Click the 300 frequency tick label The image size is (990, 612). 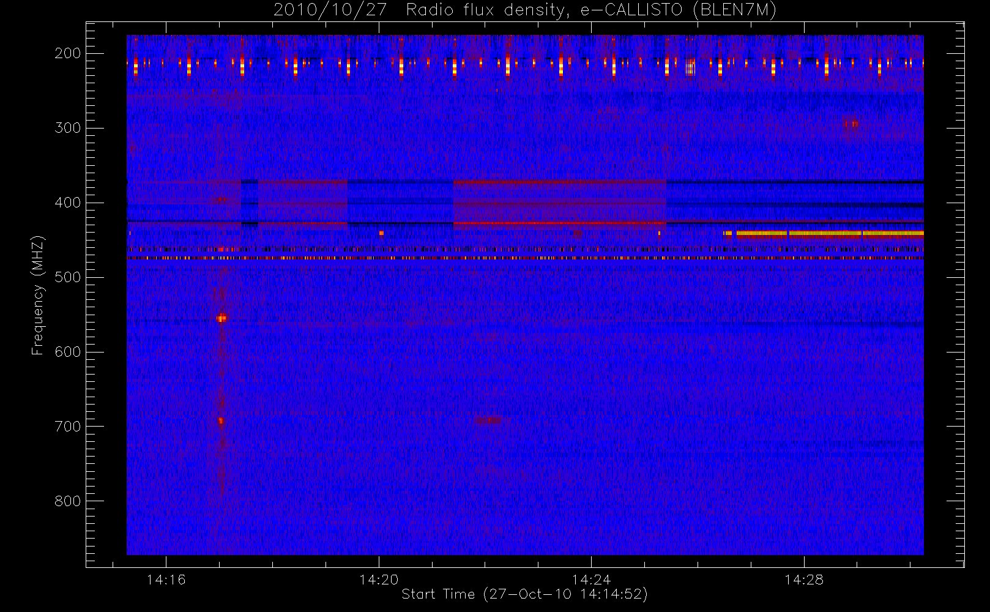68,128
